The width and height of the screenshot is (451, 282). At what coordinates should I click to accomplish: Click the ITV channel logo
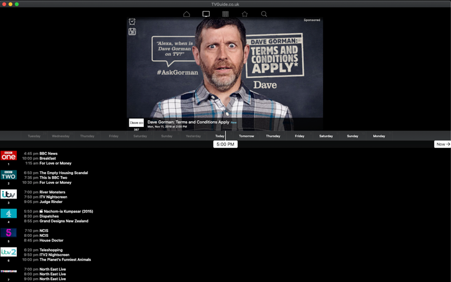8,194
